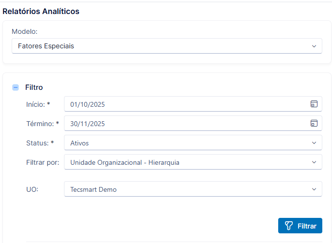This screenshot has height=243, width=332.
Task: Click the Filtro section heading
Action: [34, 87]
